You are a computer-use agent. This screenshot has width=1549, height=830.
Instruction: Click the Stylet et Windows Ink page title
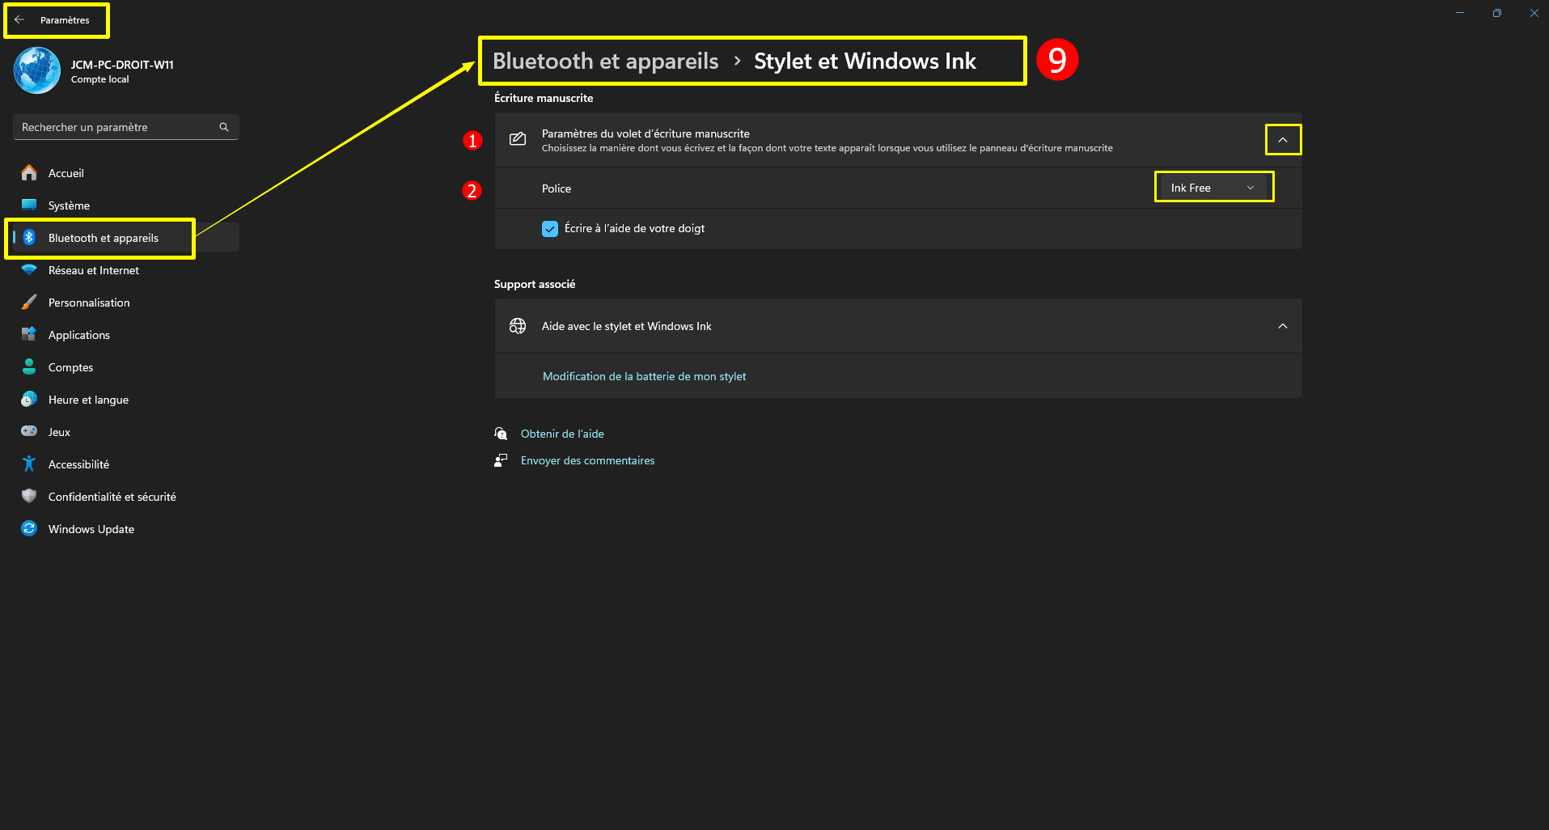pos(865,61)
